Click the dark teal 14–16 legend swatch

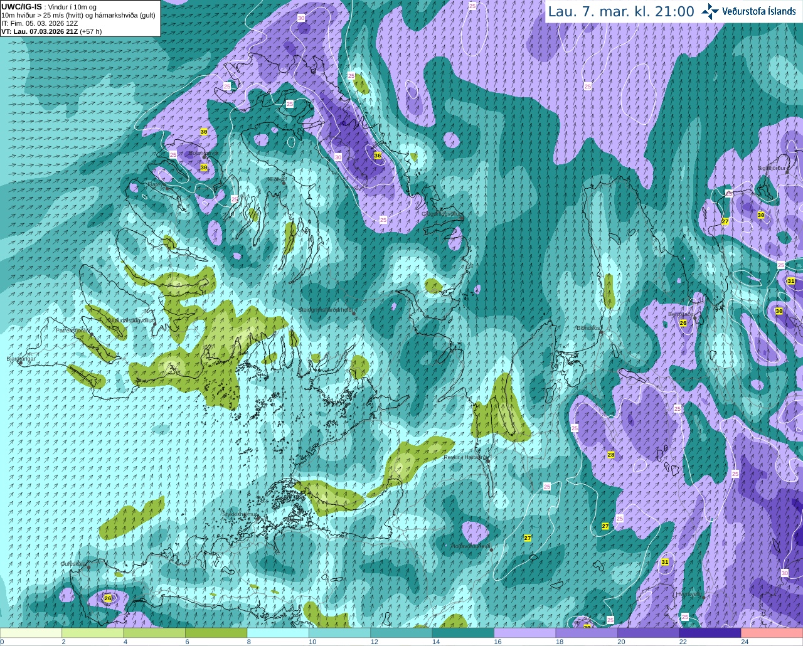464,632
